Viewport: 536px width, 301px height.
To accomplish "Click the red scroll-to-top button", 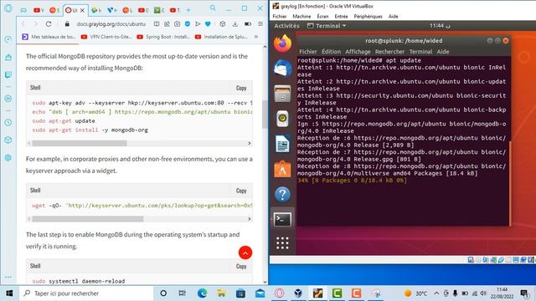I will (245, 253).
